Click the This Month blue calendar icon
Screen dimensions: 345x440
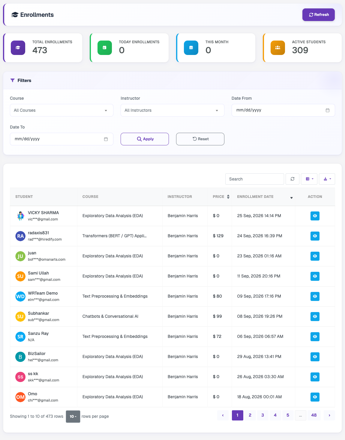point(191,48)
